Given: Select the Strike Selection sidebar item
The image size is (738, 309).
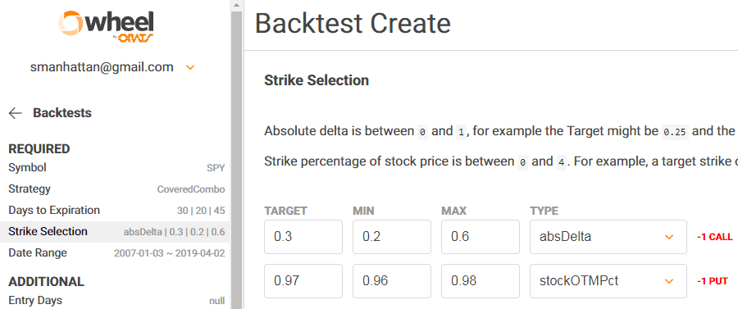Looking at the screenshot, I should coord(115,232).
